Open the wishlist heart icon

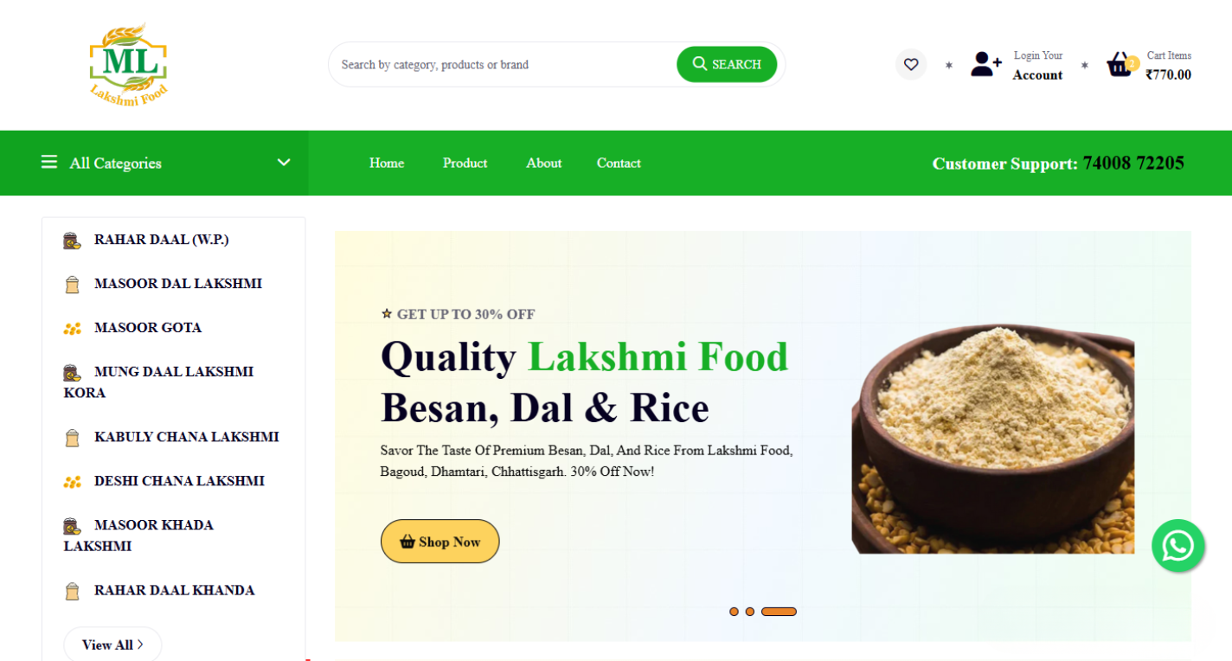pos(911,64)
